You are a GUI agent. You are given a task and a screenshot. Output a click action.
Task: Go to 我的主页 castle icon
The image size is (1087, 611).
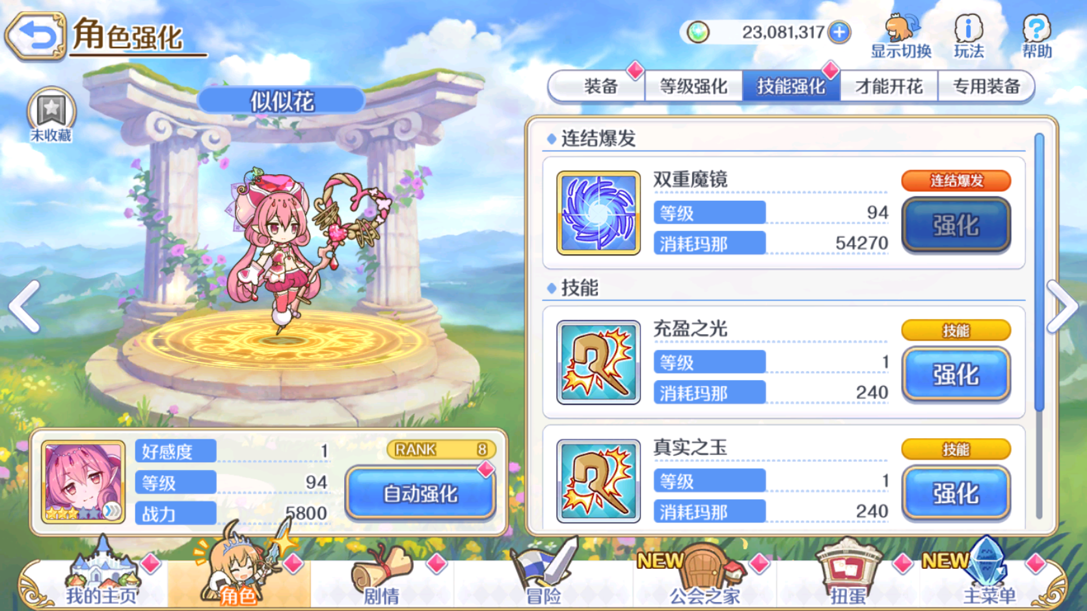102,572
